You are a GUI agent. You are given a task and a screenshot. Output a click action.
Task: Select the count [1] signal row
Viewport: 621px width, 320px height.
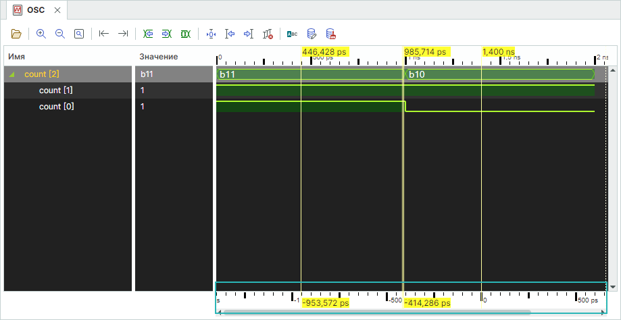point(56,90)
